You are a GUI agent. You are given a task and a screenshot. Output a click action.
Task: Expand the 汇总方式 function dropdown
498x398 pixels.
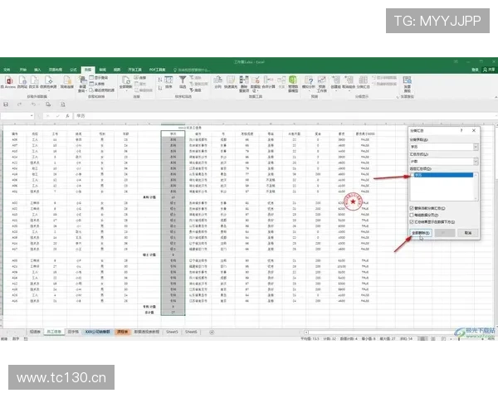pyautogui.click(x=475, y=161)
